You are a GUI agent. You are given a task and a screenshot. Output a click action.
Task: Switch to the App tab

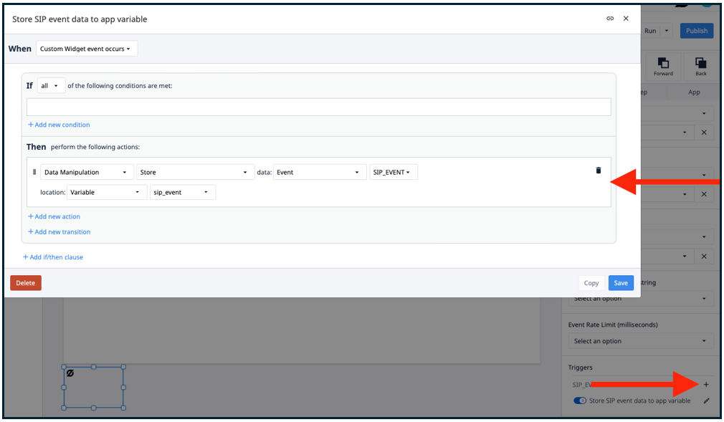pos(693,92)
